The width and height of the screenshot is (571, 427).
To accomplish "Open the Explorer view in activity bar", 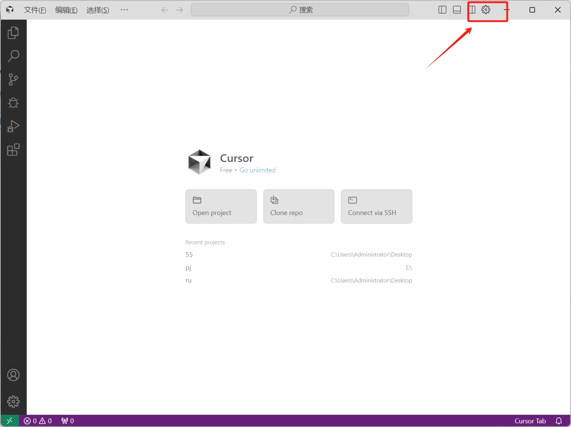I will pyautogui.click(x=13, y=33).
